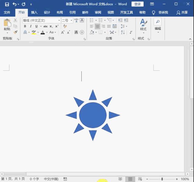
Task: Click Align Left icon
Action: point(92,26)
